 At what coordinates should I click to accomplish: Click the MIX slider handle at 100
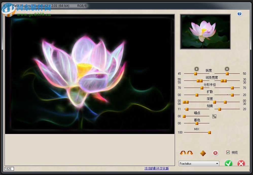[x=209, y=133]
